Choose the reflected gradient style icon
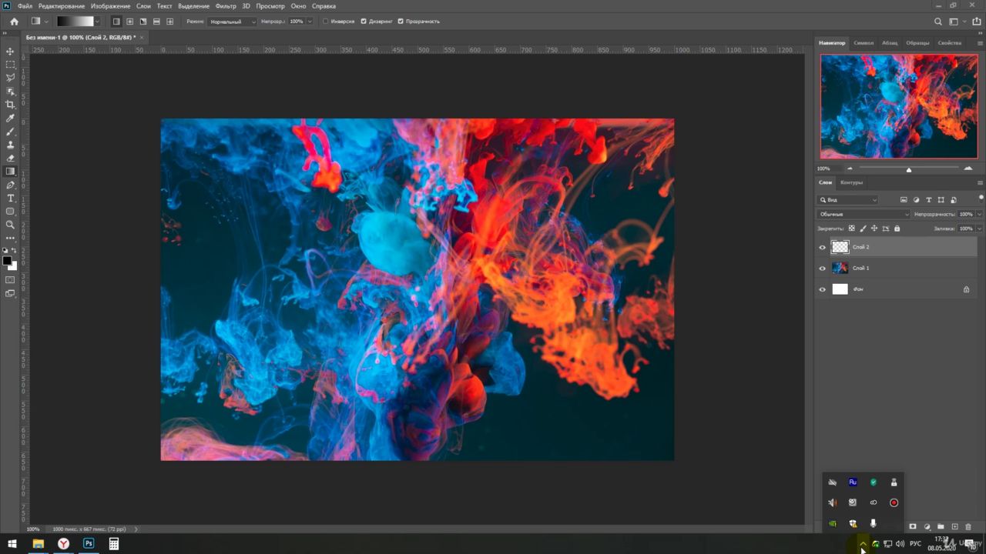 point(156,22)
